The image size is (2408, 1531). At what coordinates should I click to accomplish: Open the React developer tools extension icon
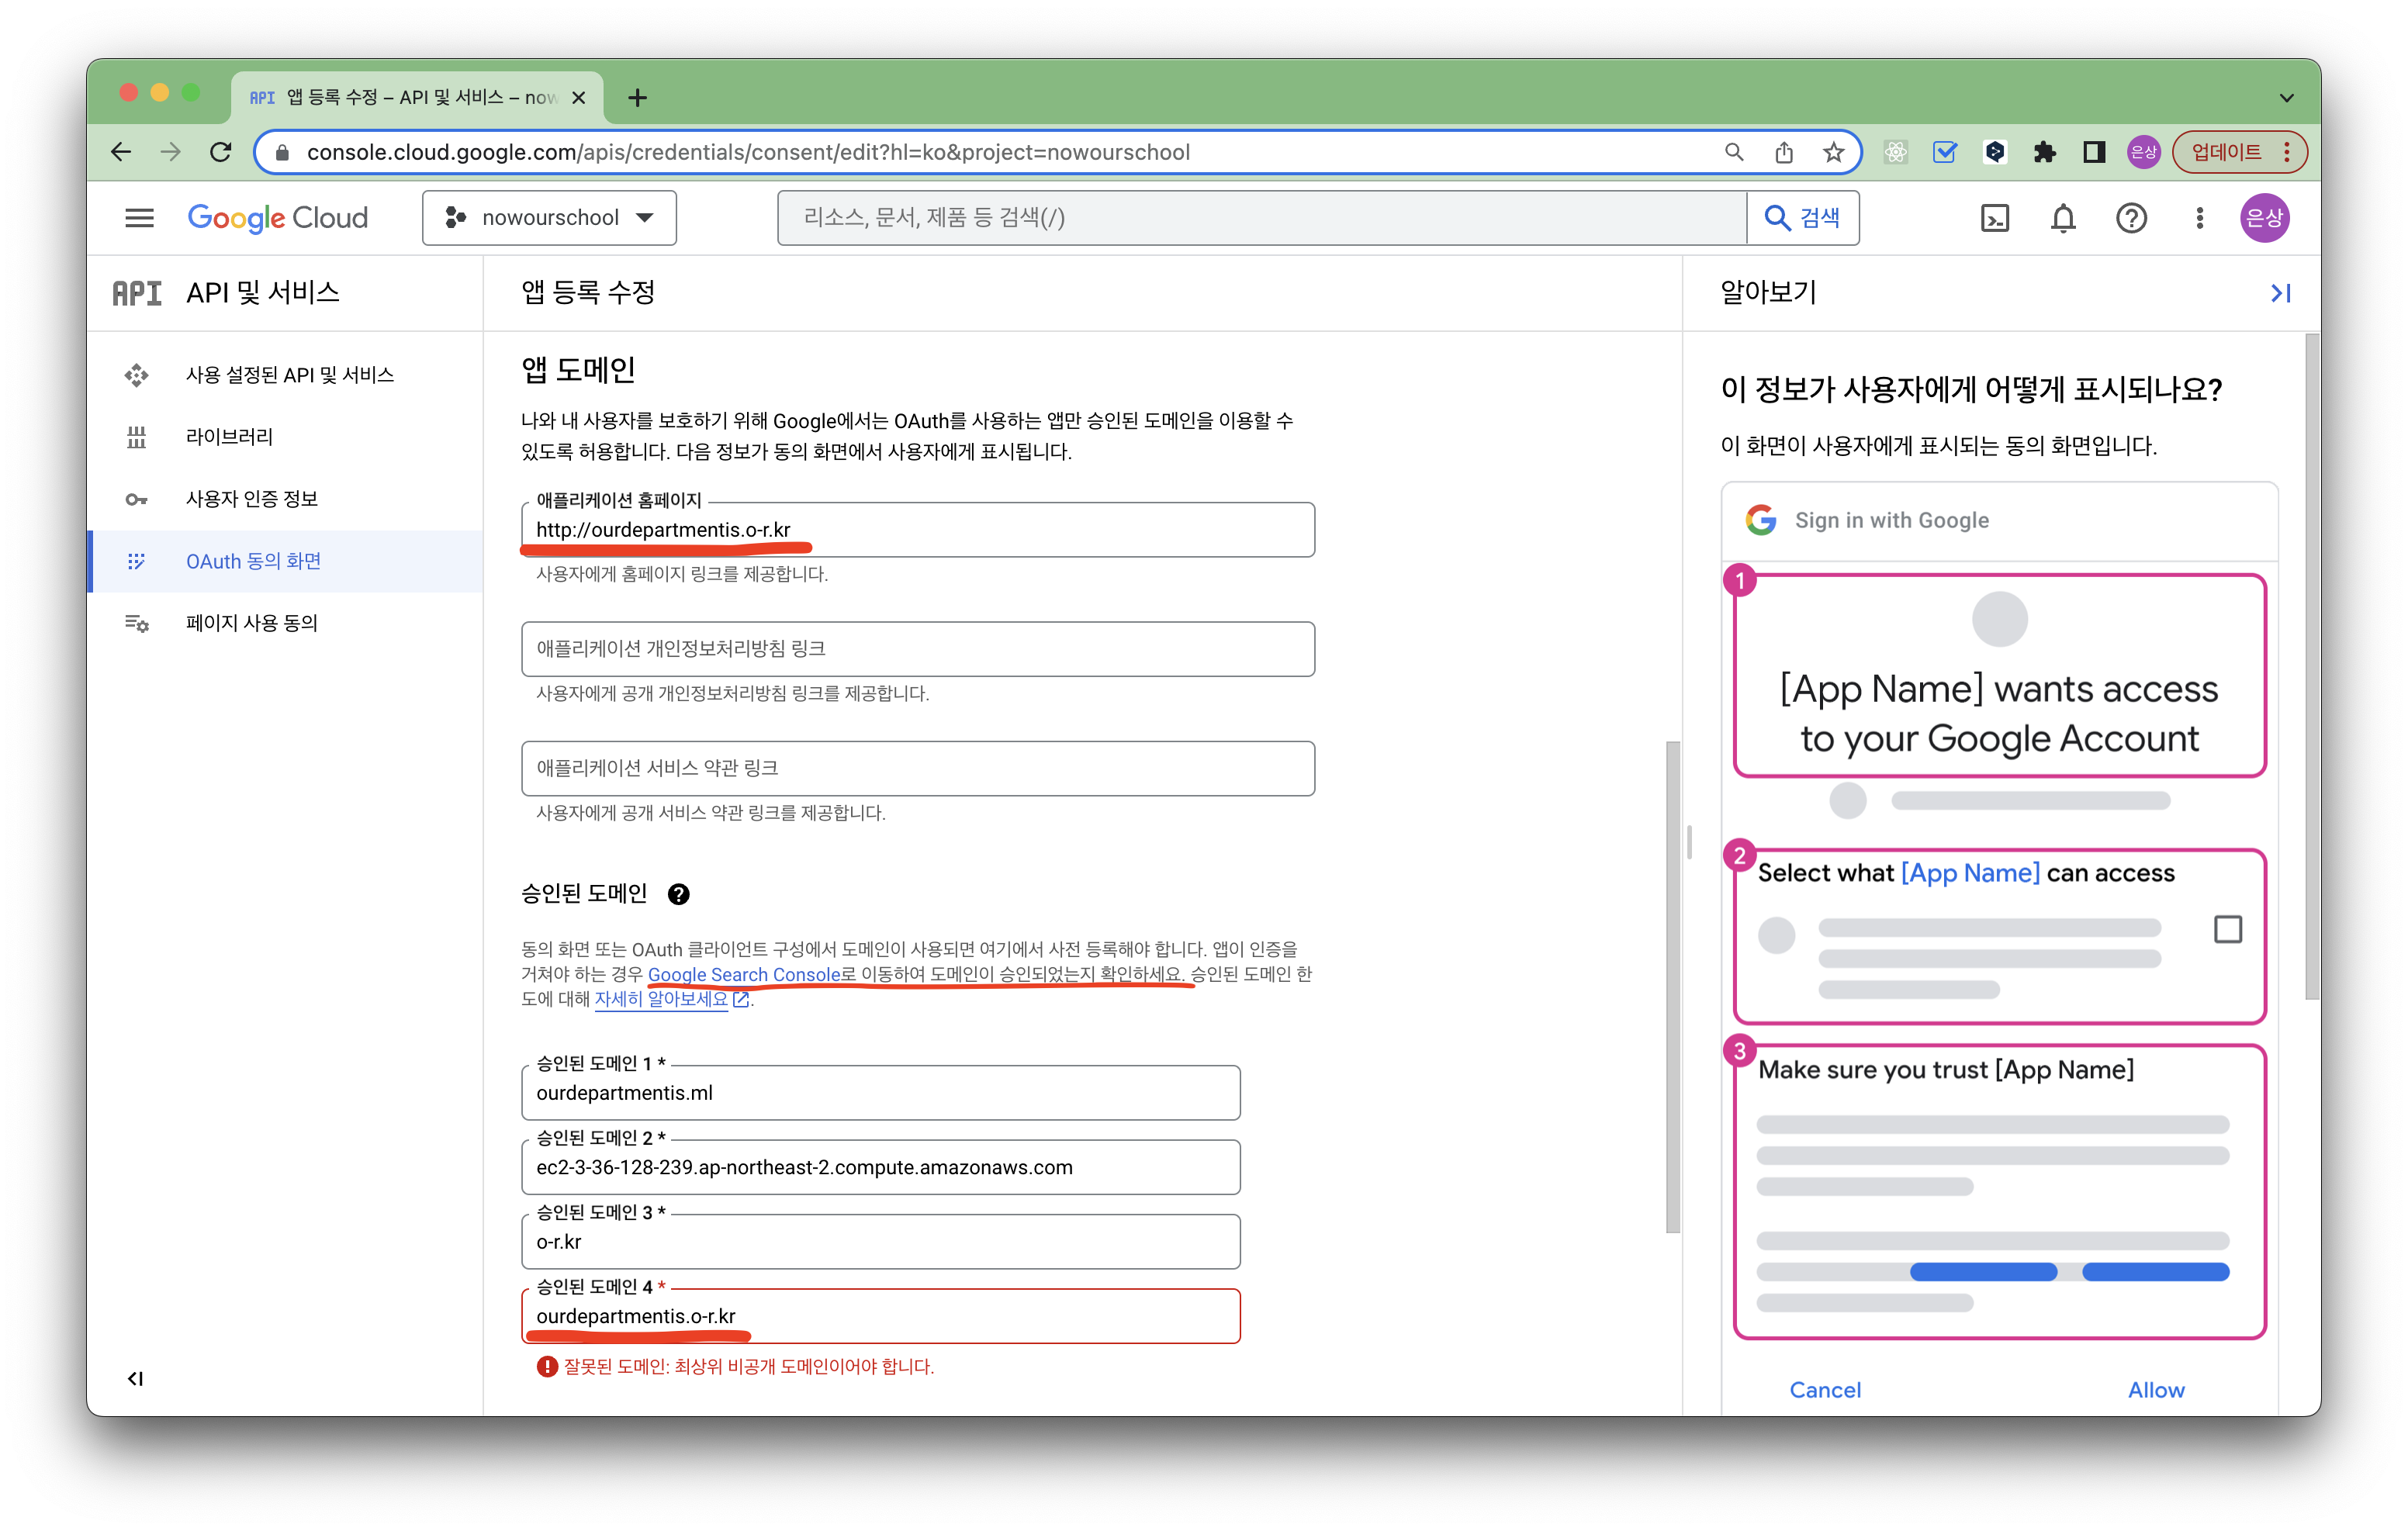pos(1895,152)
